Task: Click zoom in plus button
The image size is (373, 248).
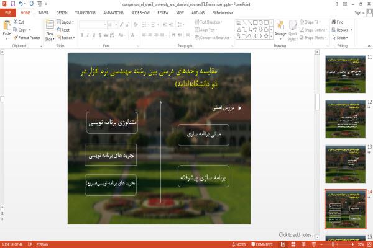Action: 352,244
